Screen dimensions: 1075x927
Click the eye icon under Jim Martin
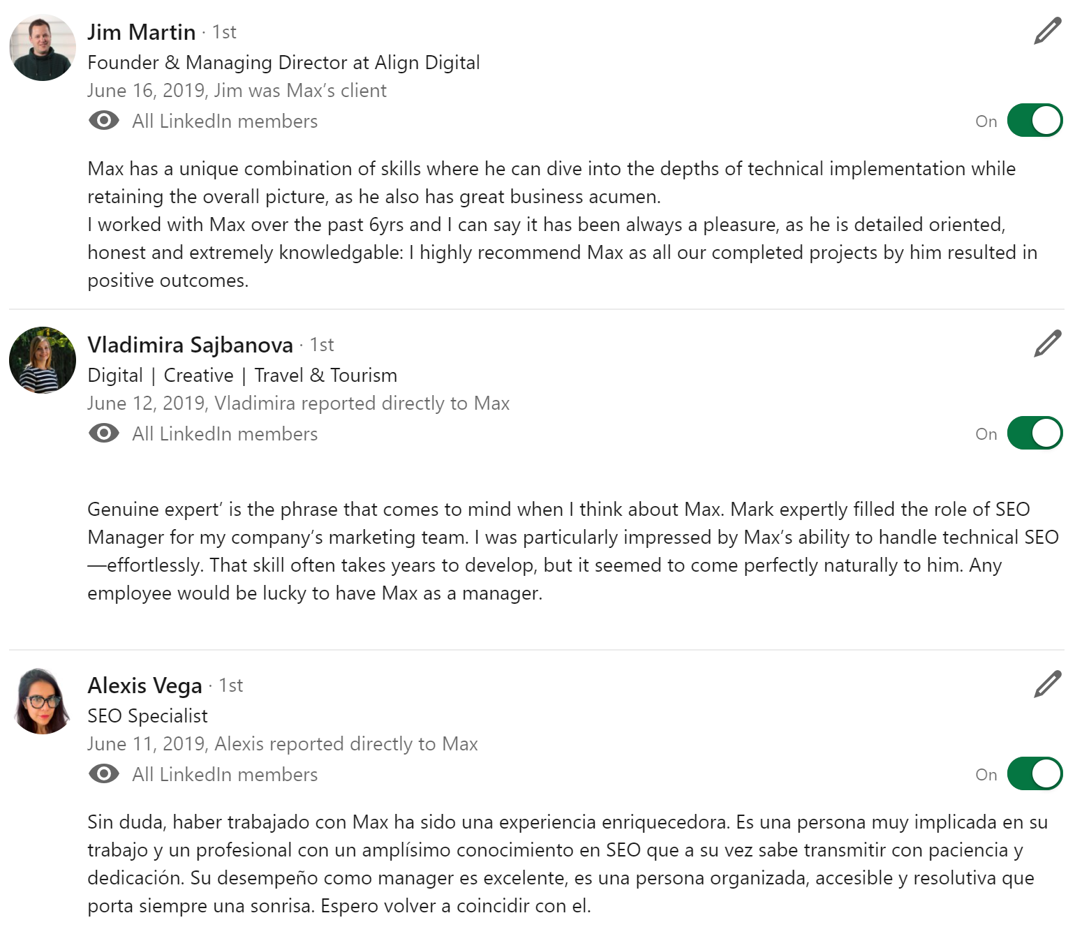pos(104,121)
